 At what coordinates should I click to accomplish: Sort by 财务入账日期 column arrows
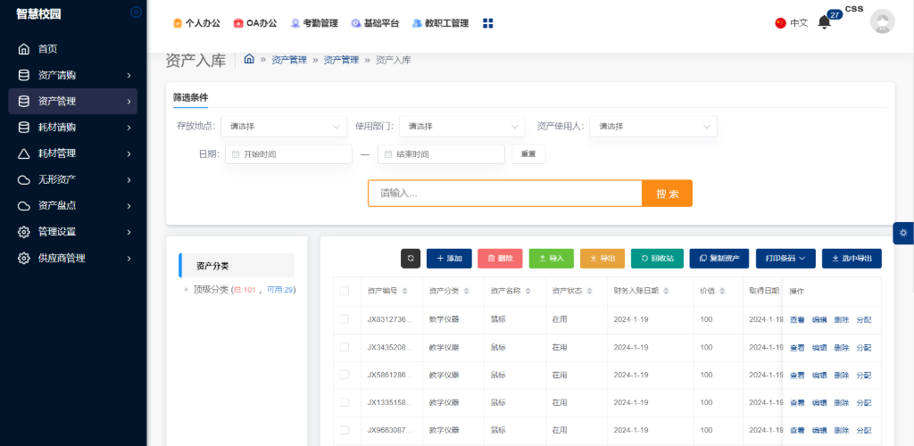pos(666,291)
